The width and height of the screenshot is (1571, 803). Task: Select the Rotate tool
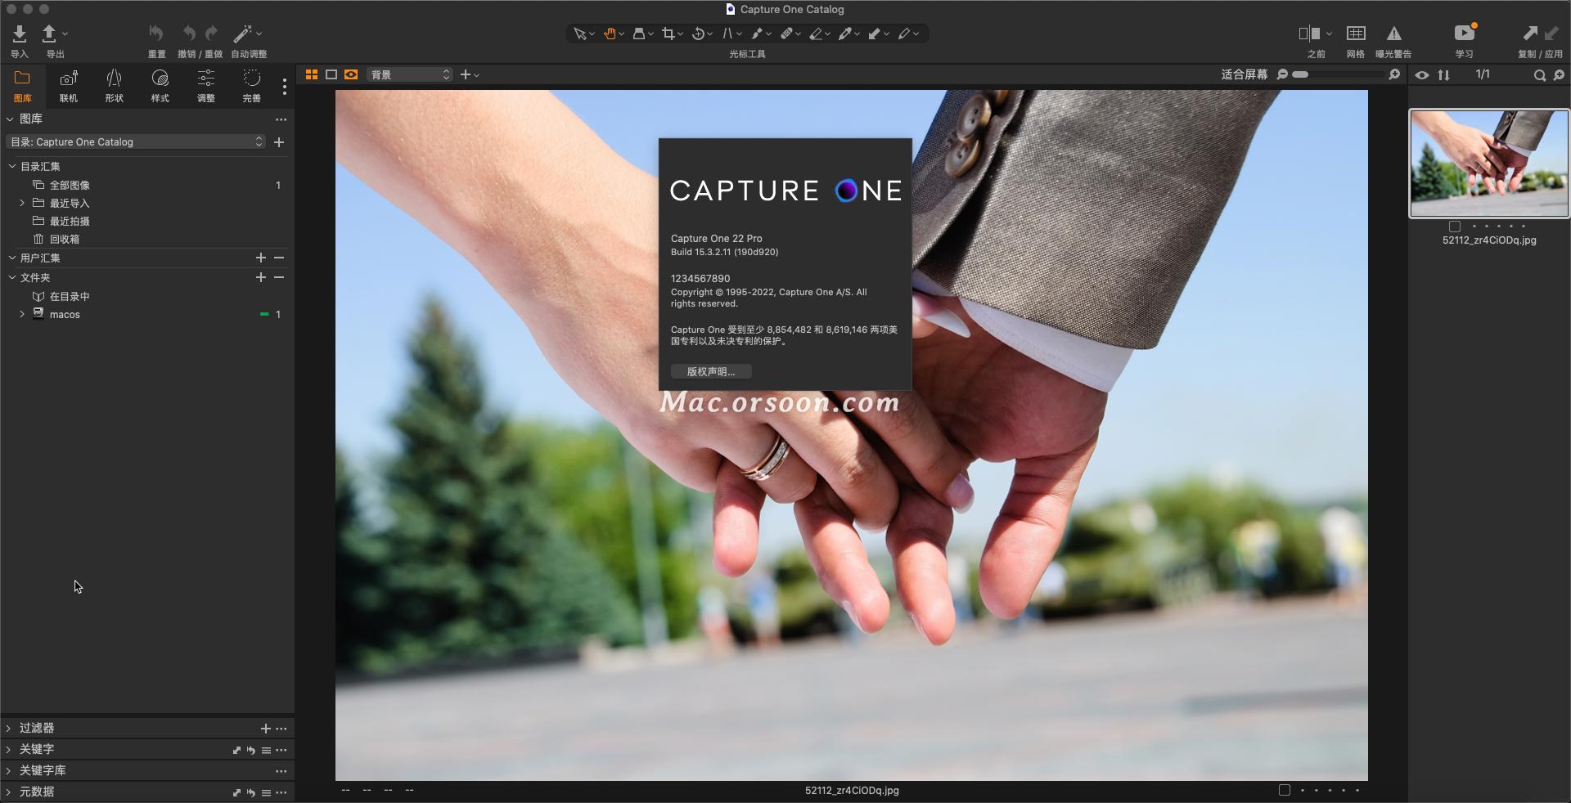click(700, 34)
